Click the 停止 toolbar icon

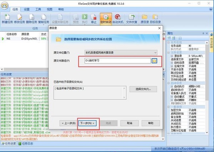(93, 19)
